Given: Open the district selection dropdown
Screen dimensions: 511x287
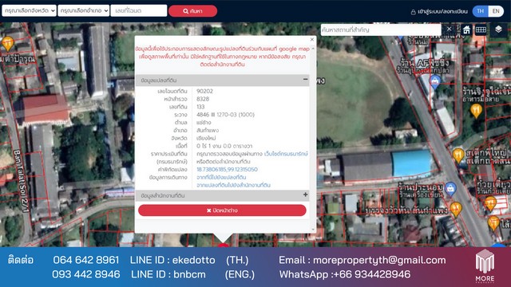Looking at the screenshot, I should 83,10.
